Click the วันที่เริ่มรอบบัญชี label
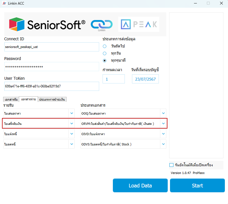This screenshot has height=204, width=228. [x=145, y=70]
